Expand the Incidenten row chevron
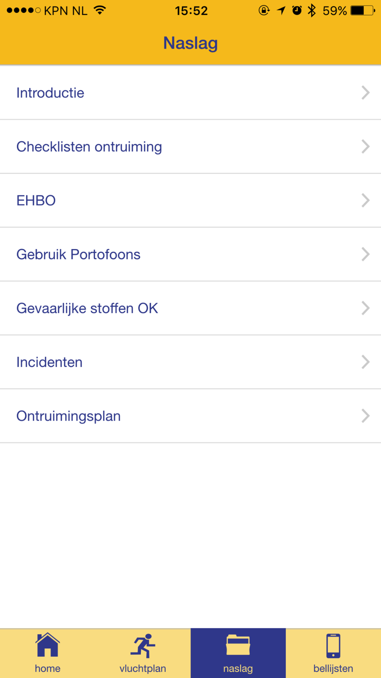381x678 pixels. 365,362
